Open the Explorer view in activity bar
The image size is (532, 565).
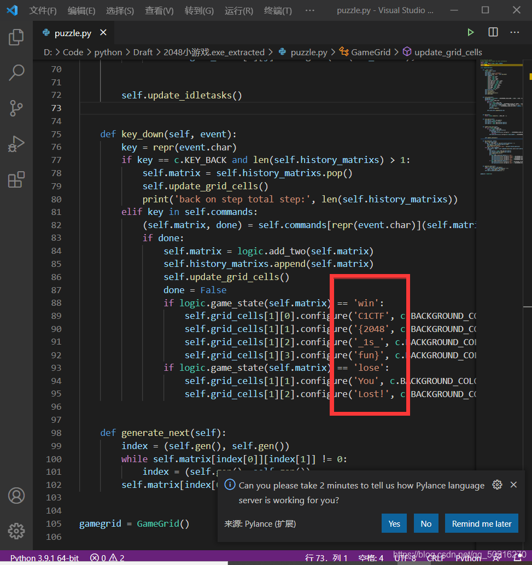[16, 38]
